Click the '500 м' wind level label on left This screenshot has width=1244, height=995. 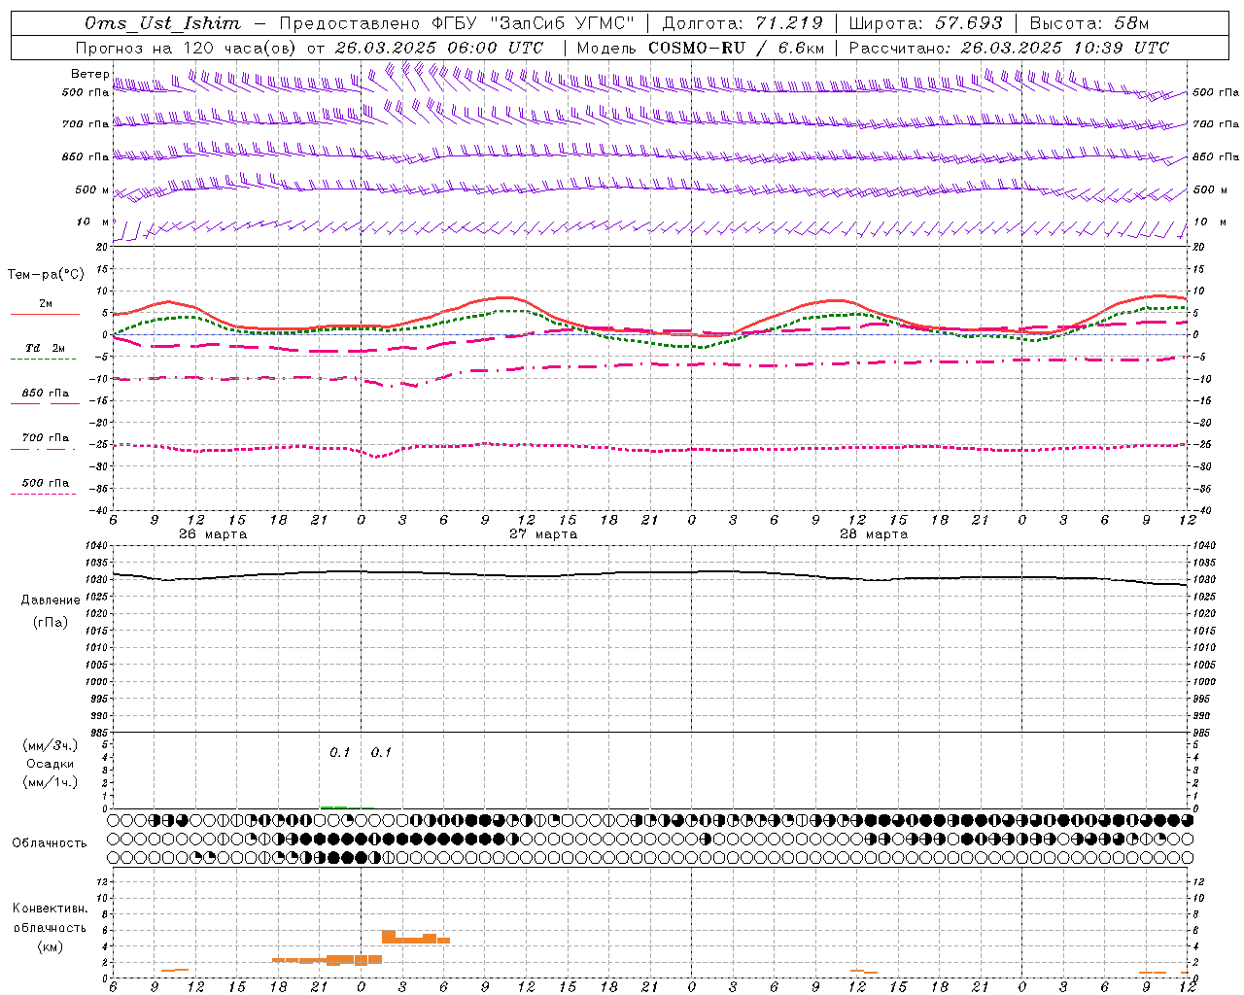pos(93,189)
